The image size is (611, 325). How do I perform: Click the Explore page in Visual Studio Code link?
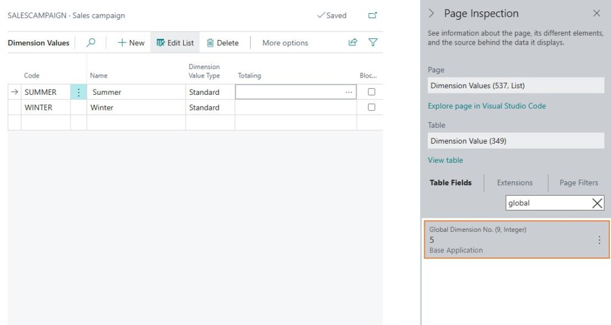486,106
